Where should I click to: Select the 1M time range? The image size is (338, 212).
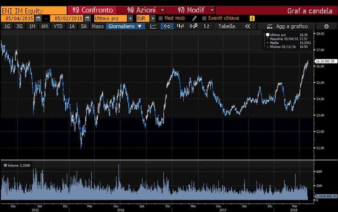tap(32, 26)
